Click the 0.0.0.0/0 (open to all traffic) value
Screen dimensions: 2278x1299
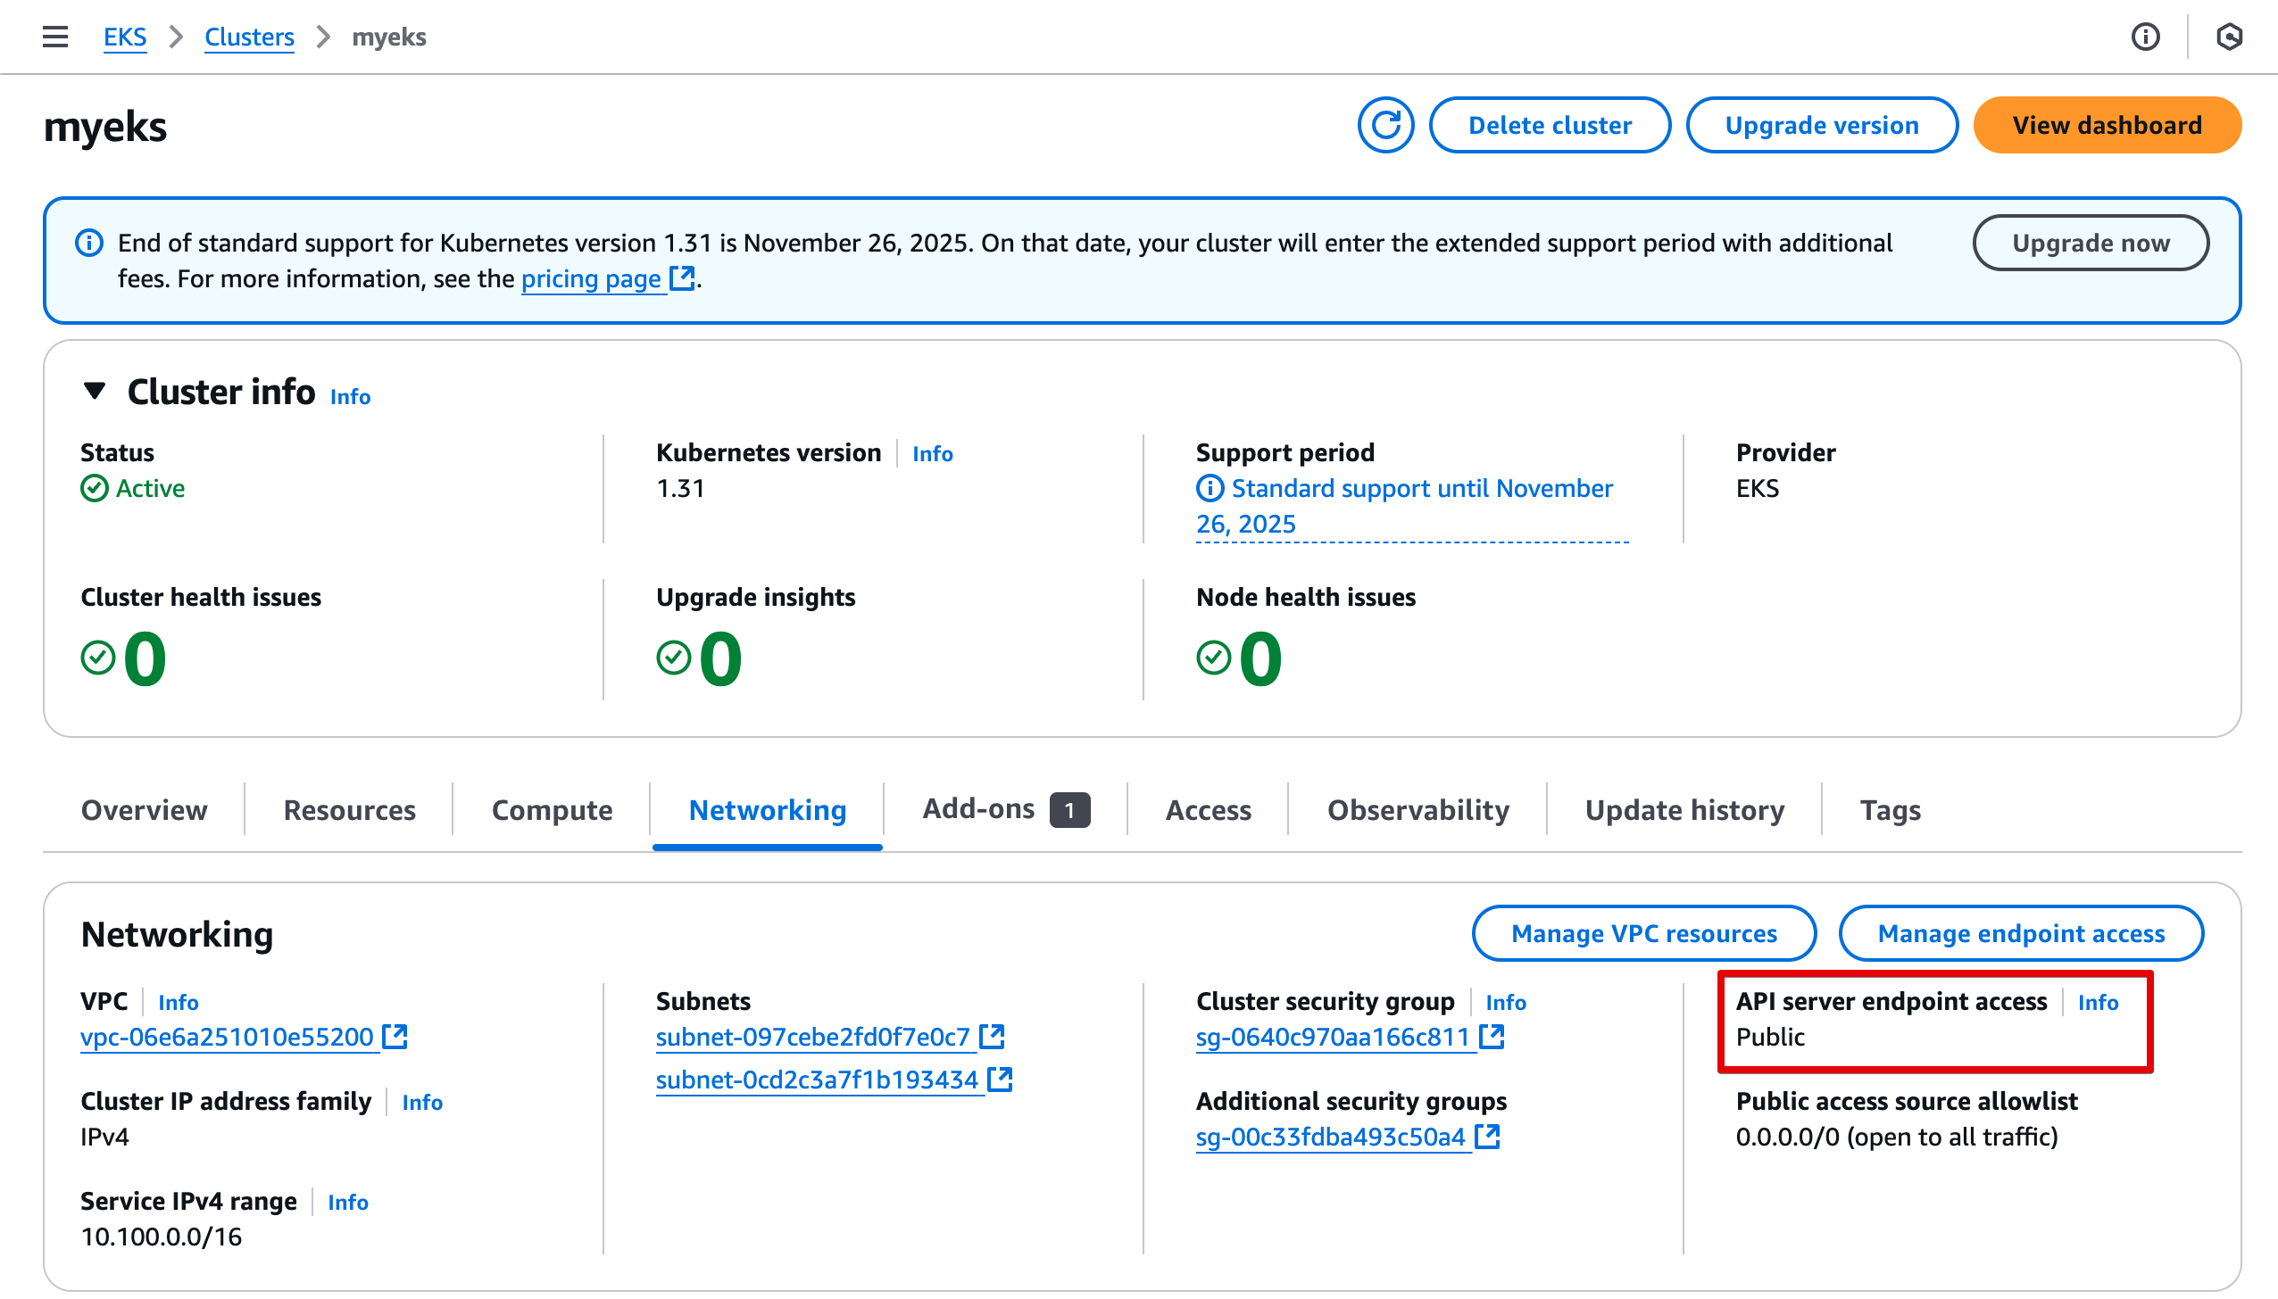point(1897,1137)
